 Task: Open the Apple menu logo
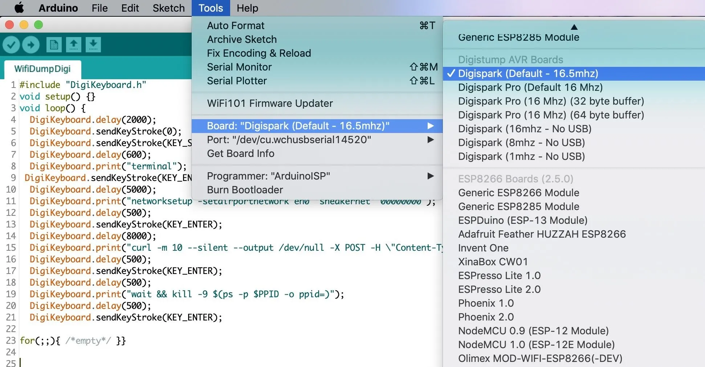coord(19,8)
